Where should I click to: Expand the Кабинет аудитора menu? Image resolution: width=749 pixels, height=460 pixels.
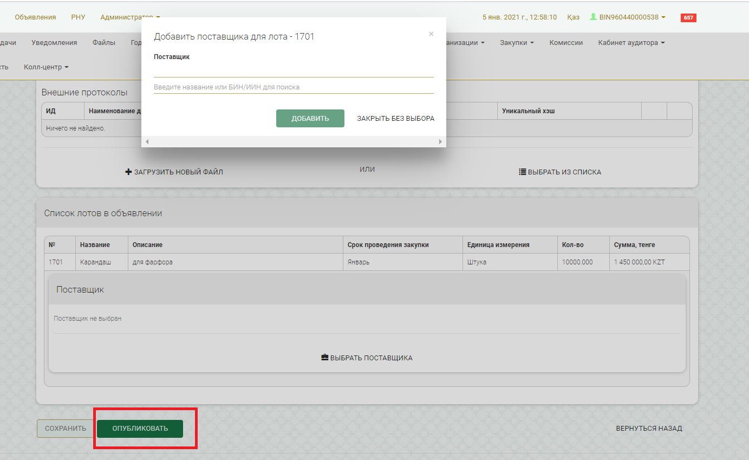tap(631, 43)
